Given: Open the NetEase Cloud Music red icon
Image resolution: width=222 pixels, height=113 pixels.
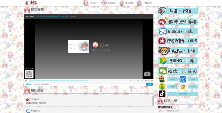Looking at the screenshot, I should [162, 41].
